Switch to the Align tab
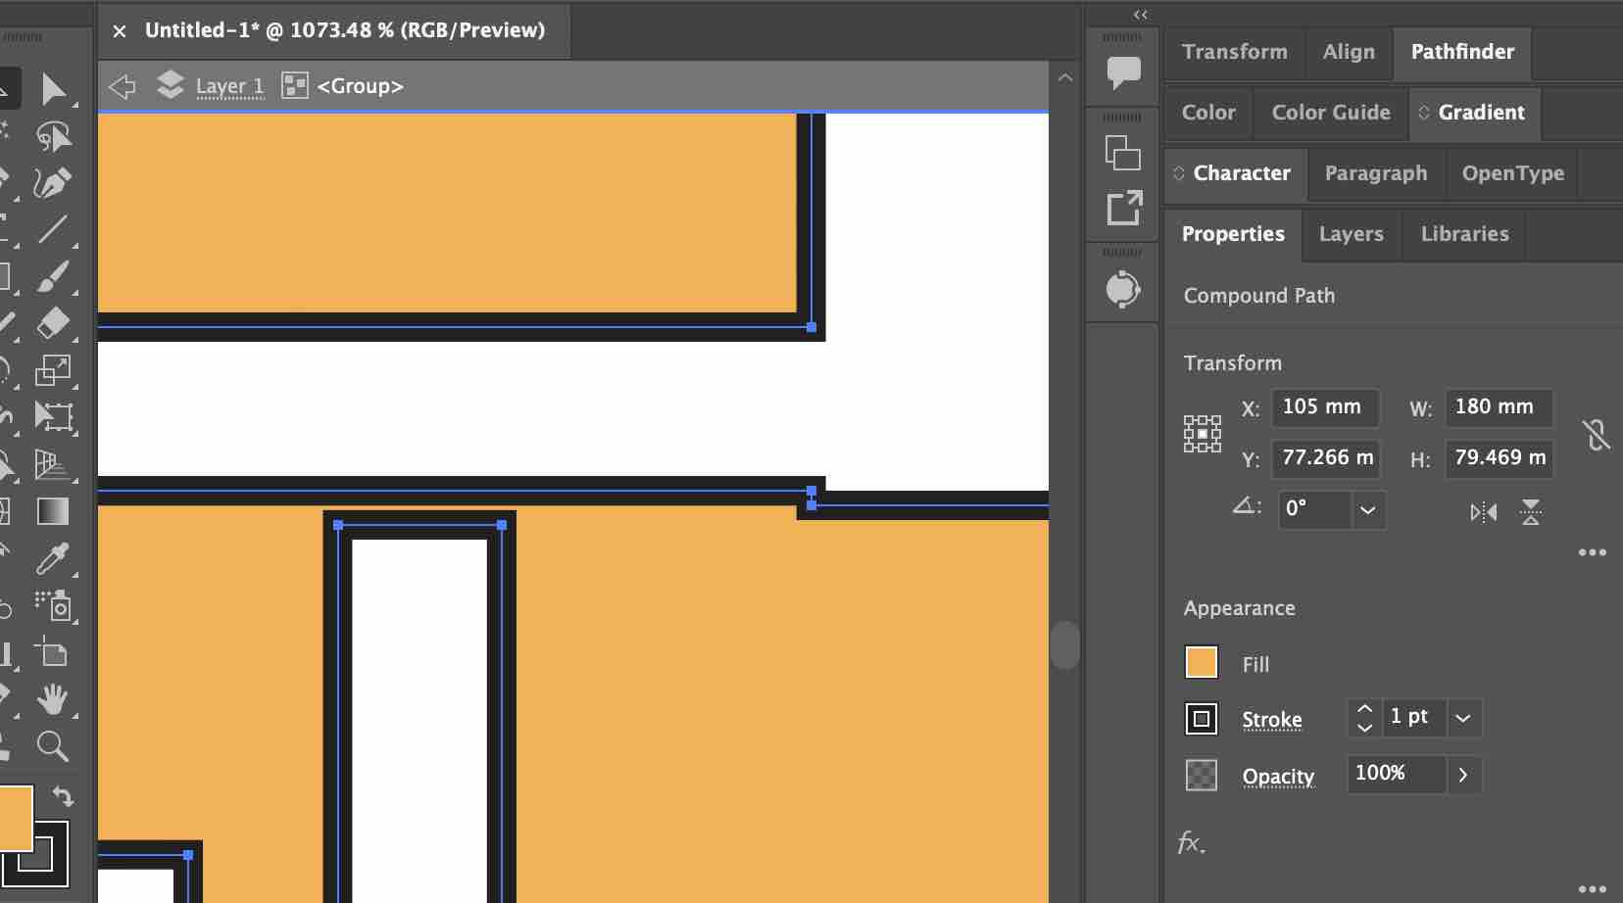Image resolution: width=1623 pixels, height=903 pixels. pos(1349,52)
